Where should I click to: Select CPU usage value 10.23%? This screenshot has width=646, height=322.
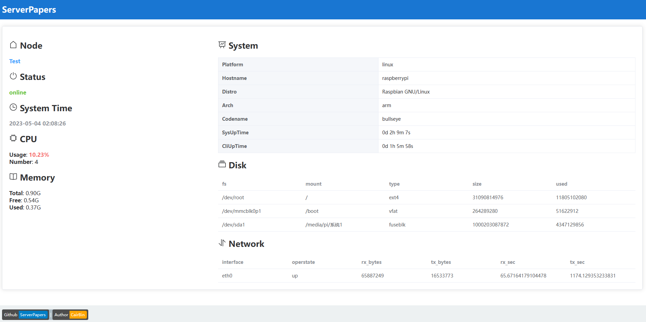tap(39, 155)
